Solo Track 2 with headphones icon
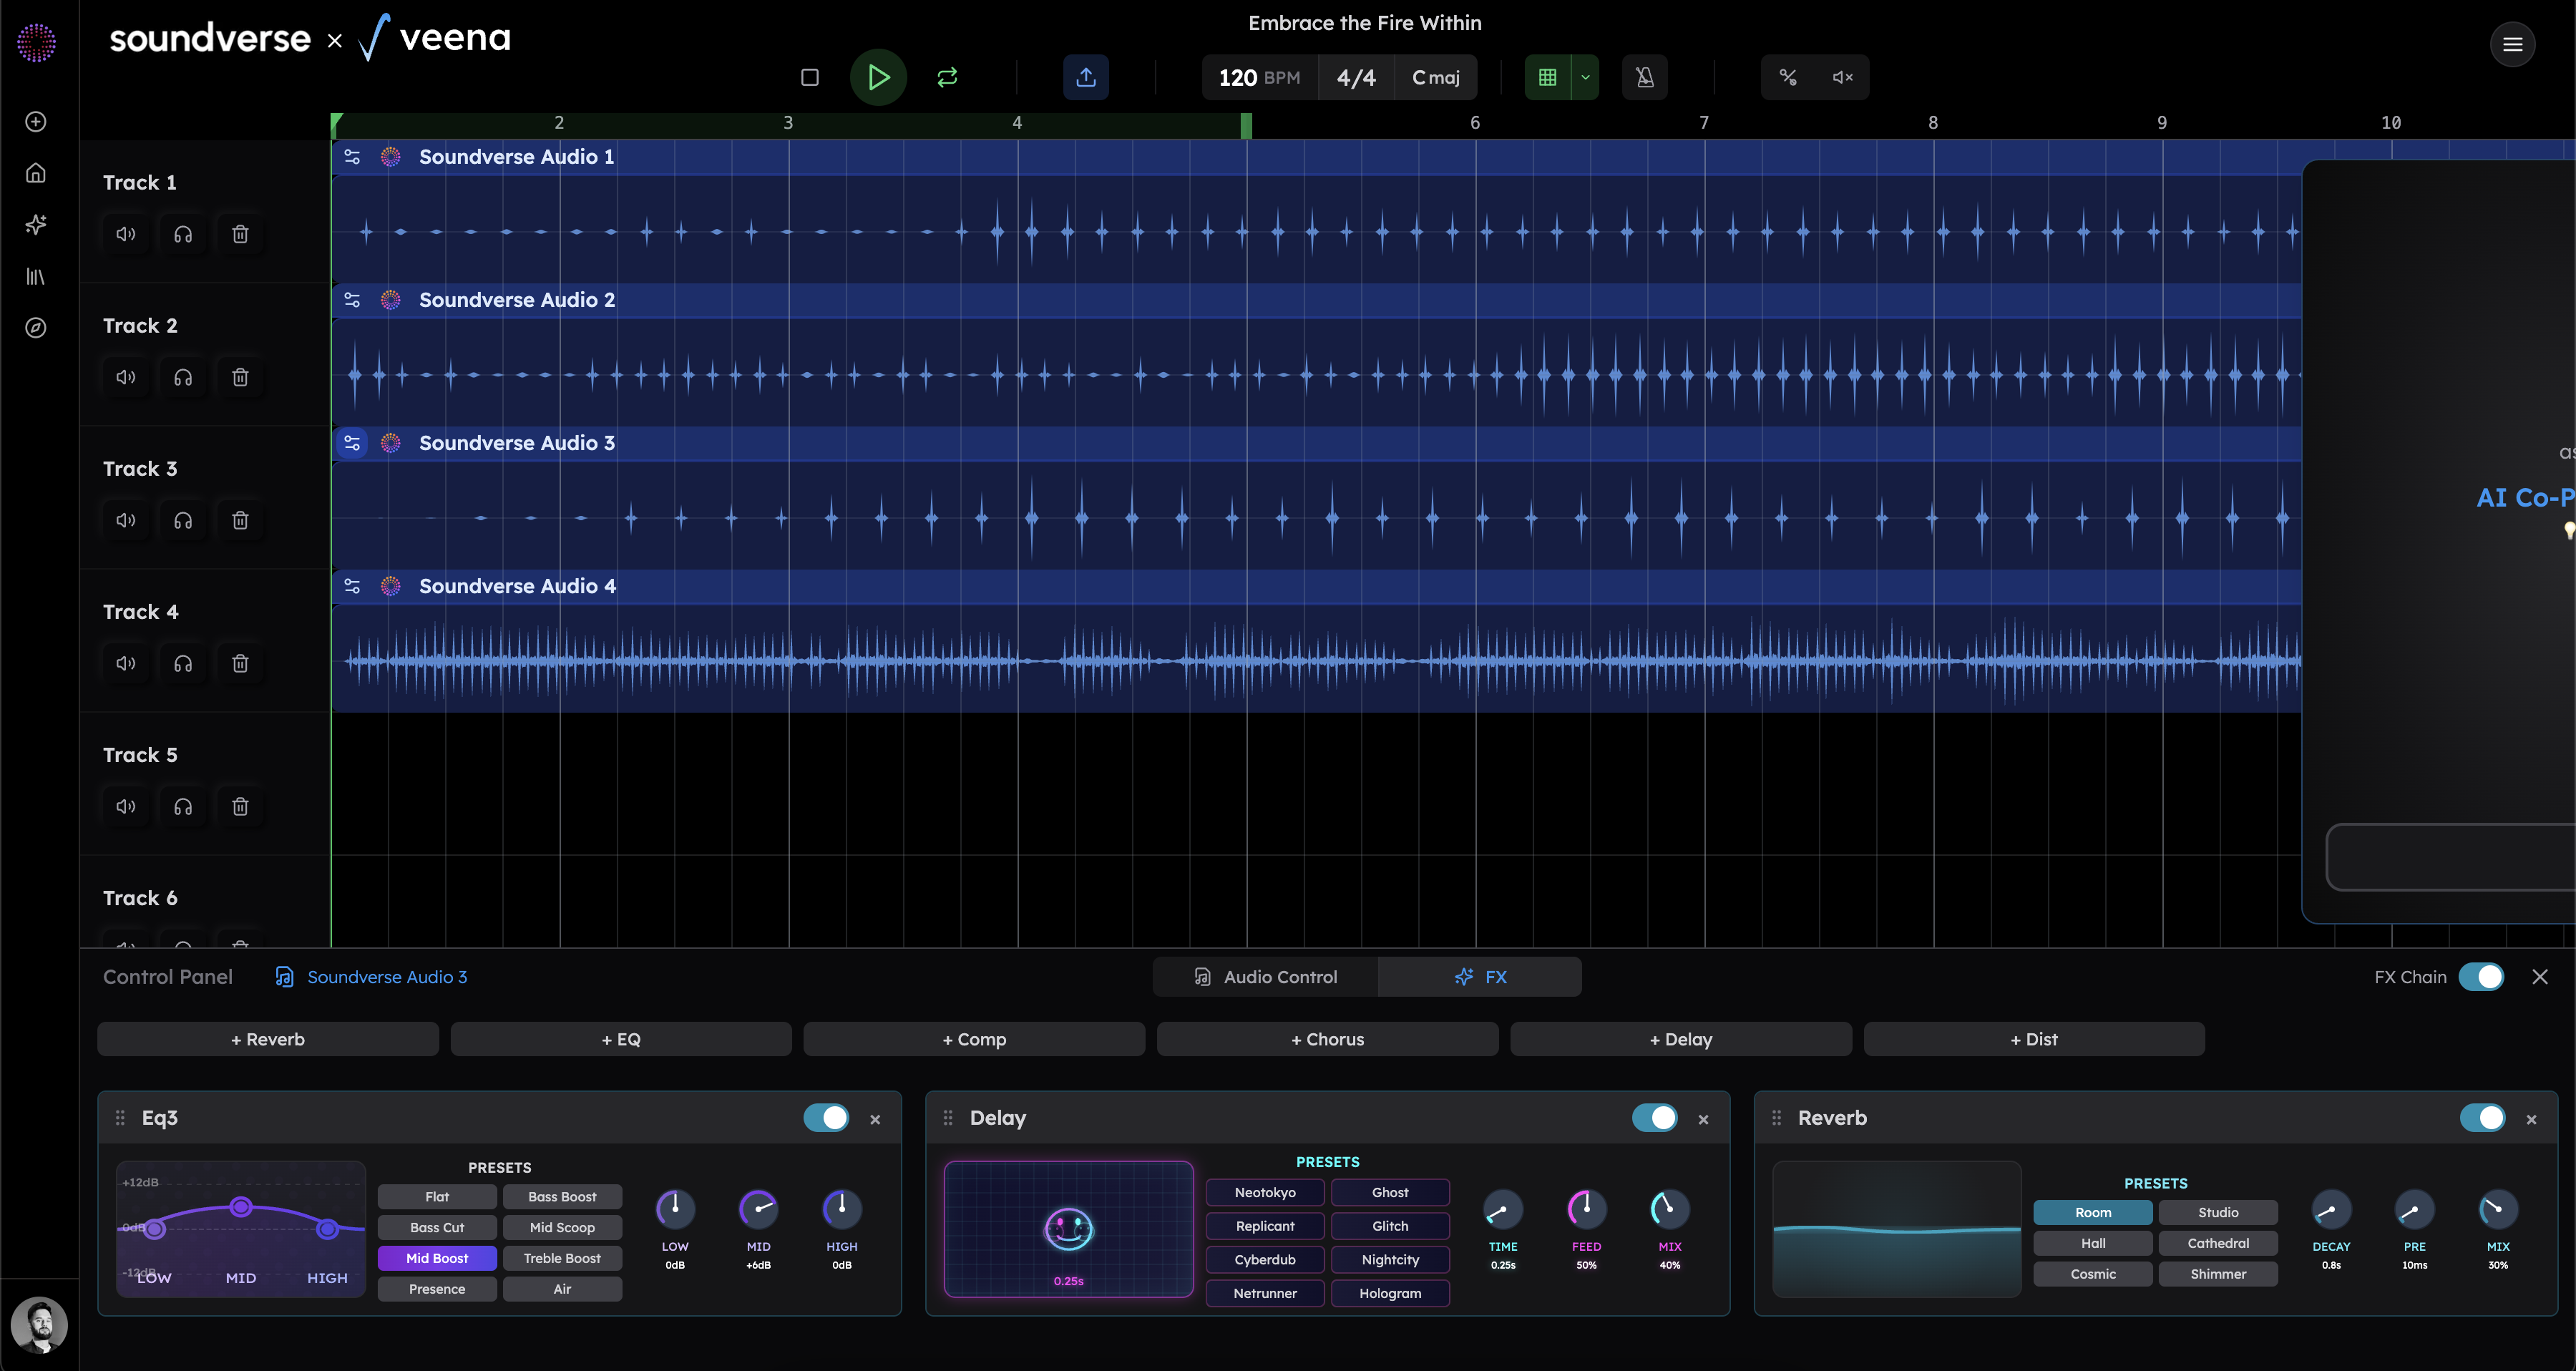This screenshot has width=2576, height=1371. click(183, 377)
